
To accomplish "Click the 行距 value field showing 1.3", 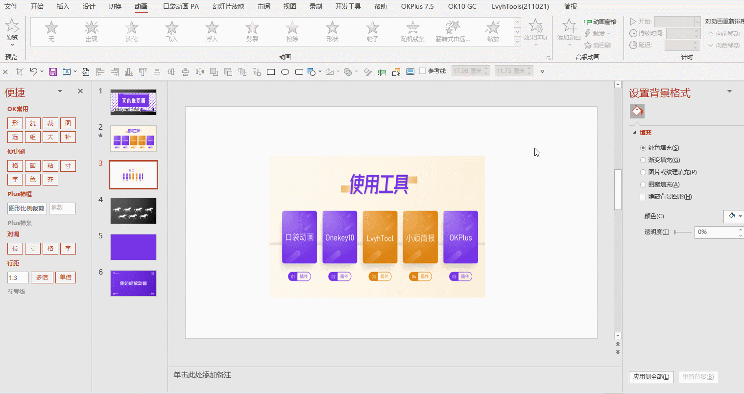I will (x=18, y=278).
